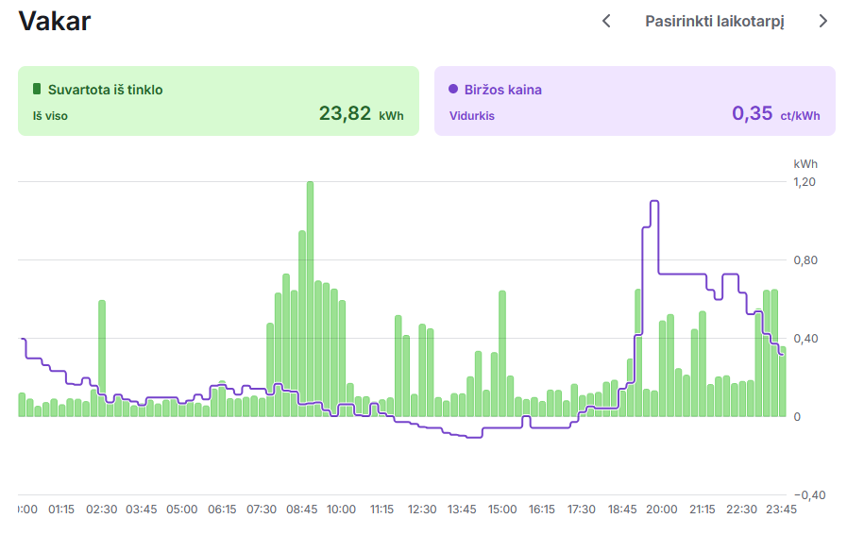Viewport: 864px width, 535px height.
Task: Click the purple Biržos kaina dot icon
Action: (x=453, y=90)
